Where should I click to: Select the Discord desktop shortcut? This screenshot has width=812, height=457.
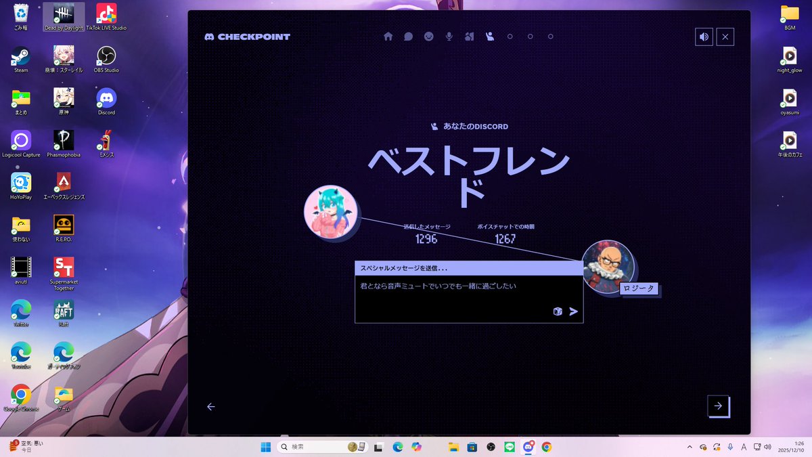106,102
